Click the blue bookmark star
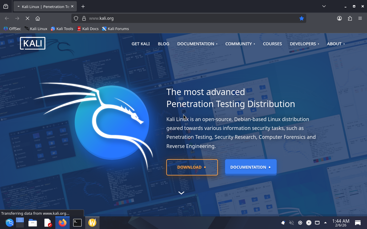 301,18
